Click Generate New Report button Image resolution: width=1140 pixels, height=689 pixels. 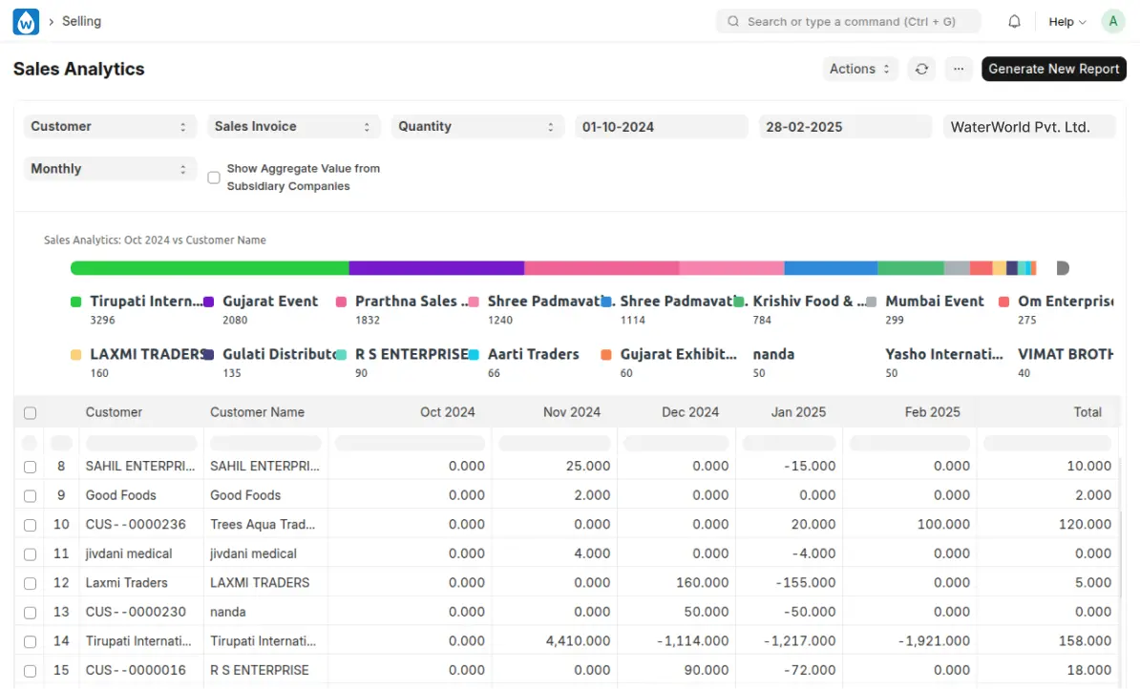(1053, 69)
